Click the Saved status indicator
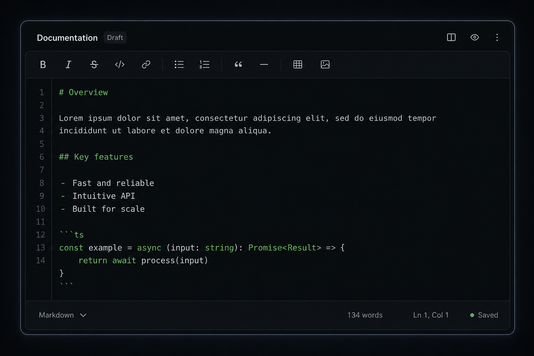This screenshot has height=356, width=534. tap(484, 315)
